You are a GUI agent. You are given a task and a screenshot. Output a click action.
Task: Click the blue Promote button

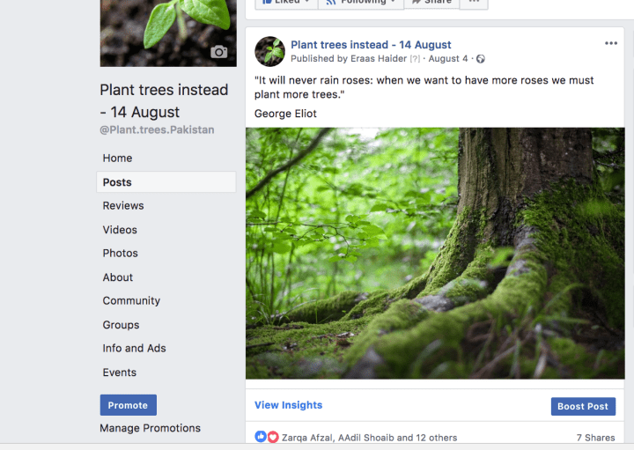pyautogui.click(x=128, y=405)
